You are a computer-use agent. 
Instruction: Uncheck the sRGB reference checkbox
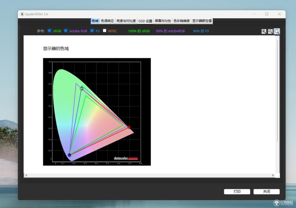click(50, 31)
